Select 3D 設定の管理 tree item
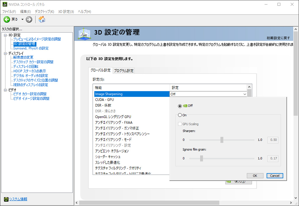 click(x=24, y=44)
